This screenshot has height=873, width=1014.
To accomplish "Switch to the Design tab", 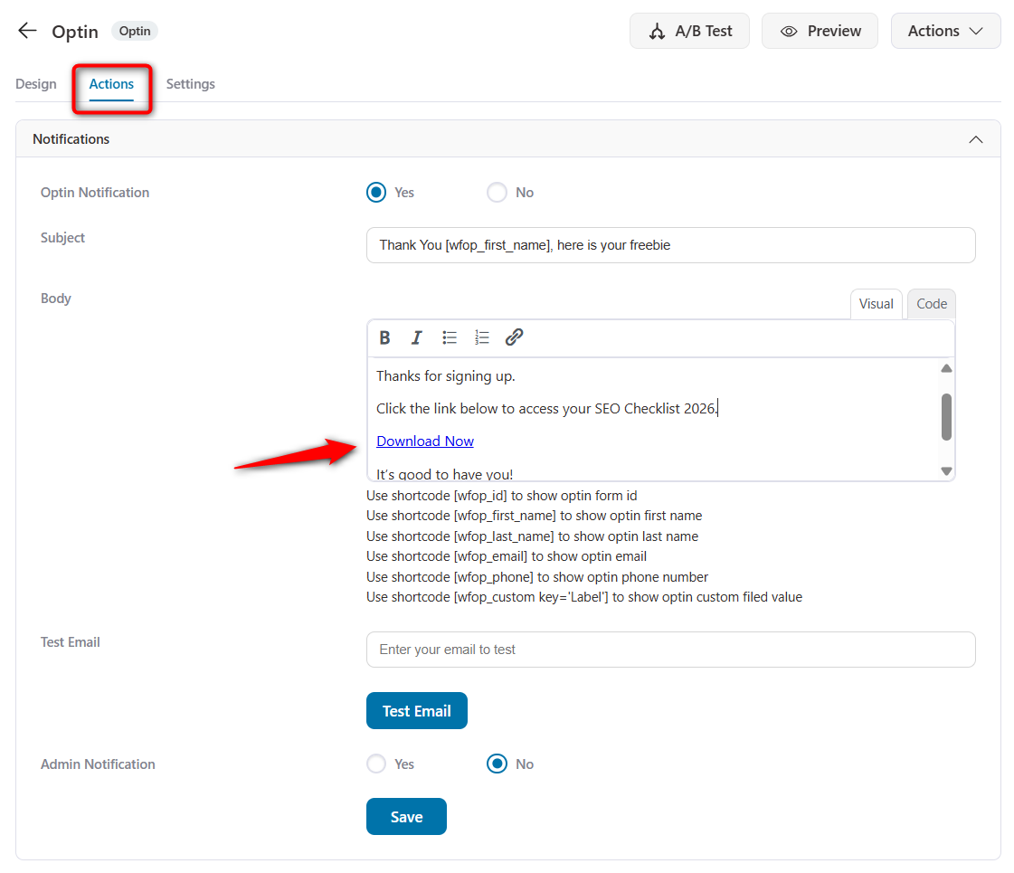I will pyautogui.click(x=36, y=83).
